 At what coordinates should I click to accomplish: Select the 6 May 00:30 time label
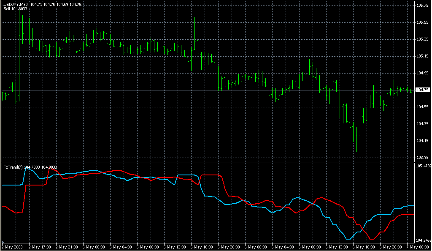click(x=256, y=247)
